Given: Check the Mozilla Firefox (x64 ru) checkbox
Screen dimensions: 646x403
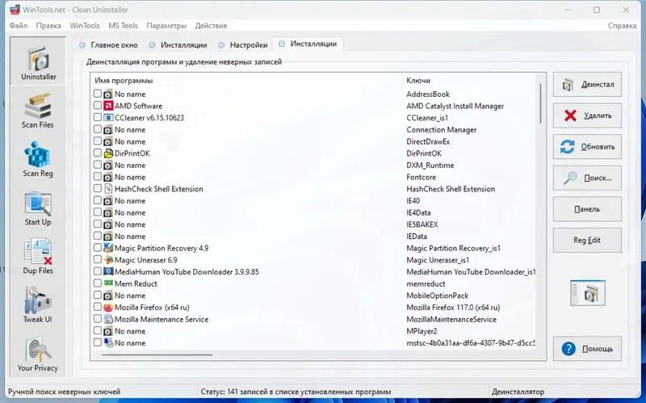Looking at the screenshot, I should 97,307.
